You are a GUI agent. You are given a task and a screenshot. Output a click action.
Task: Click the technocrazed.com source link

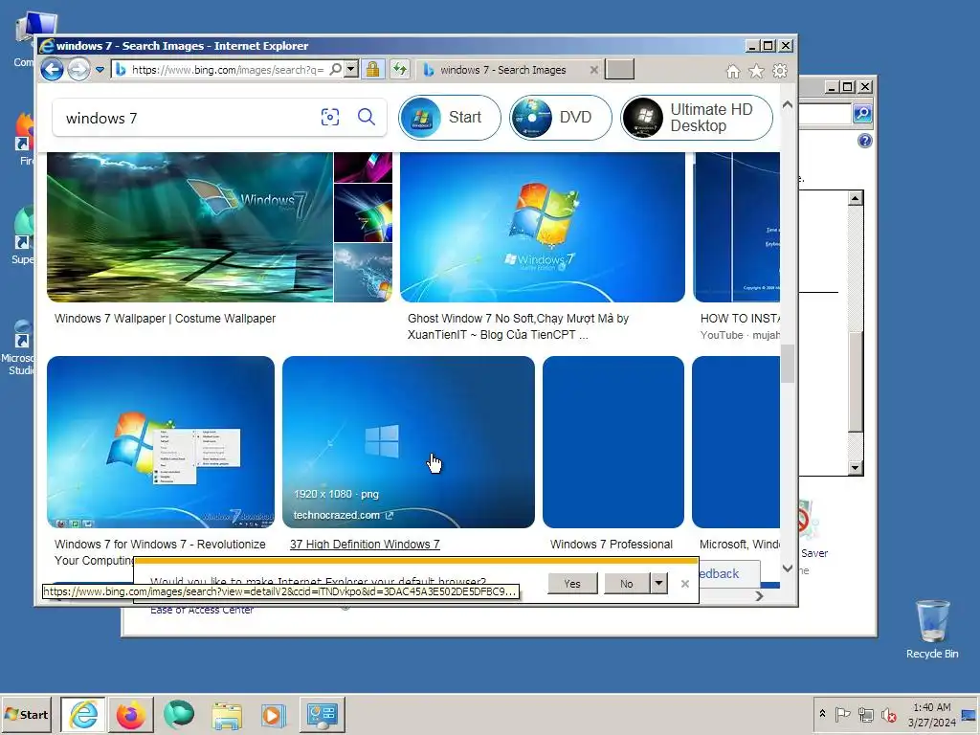pyautogui.click(x=344, y=515)
